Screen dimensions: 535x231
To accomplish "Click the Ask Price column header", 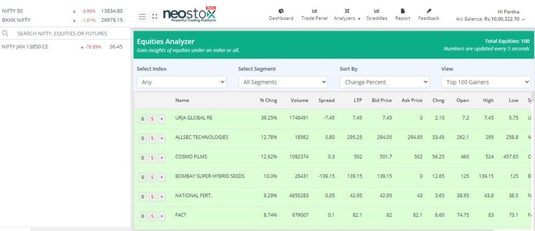I will [412, 100].
